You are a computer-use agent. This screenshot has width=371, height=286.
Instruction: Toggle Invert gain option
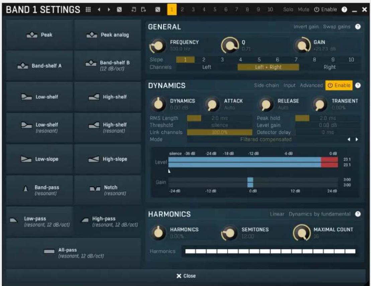[306, 27]
